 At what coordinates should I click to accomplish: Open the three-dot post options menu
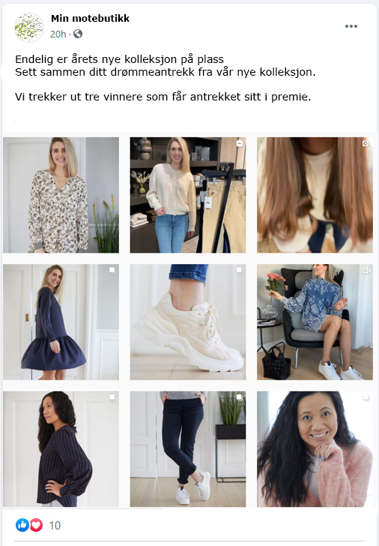point(351,26)
